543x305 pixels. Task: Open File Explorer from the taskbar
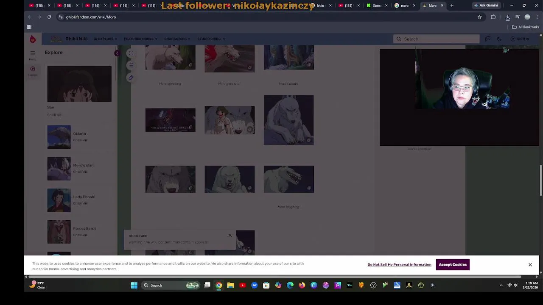click(230, 286)
